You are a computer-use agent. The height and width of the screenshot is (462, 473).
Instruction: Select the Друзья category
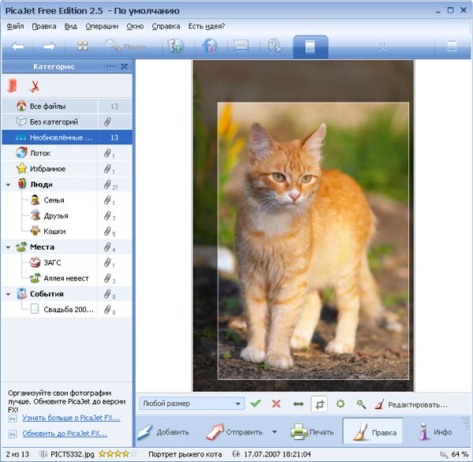point(67,216)
